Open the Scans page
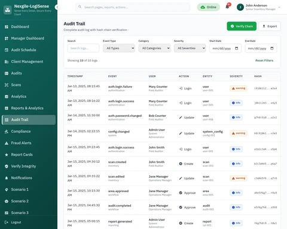 (x=29, y=85)
